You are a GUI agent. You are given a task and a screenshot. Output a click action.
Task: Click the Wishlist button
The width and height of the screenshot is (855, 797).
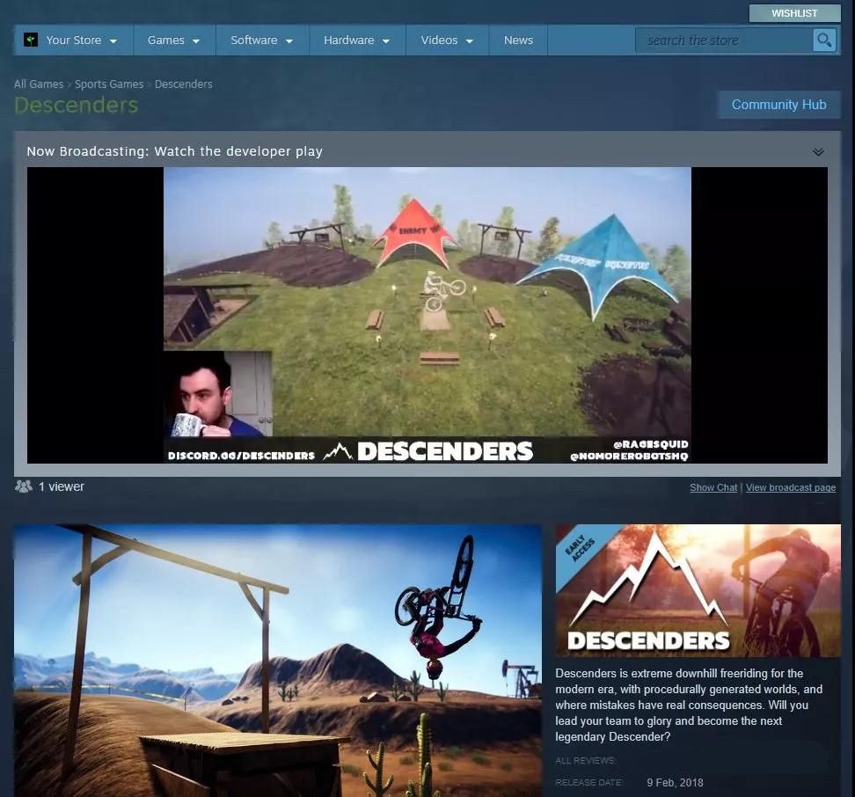pos(794,13)
